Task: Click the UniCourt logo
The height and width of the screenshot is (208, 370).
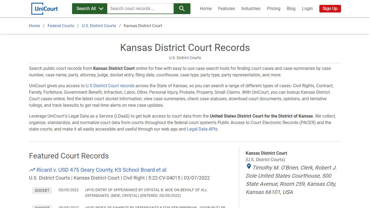Action: pyautogui.click(x=45, y=9)
